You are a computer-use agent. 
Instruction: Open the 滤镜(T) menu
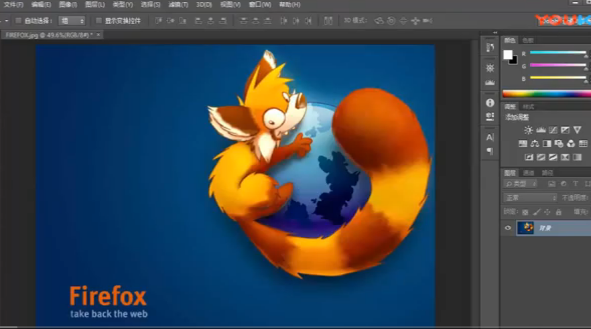178,5
